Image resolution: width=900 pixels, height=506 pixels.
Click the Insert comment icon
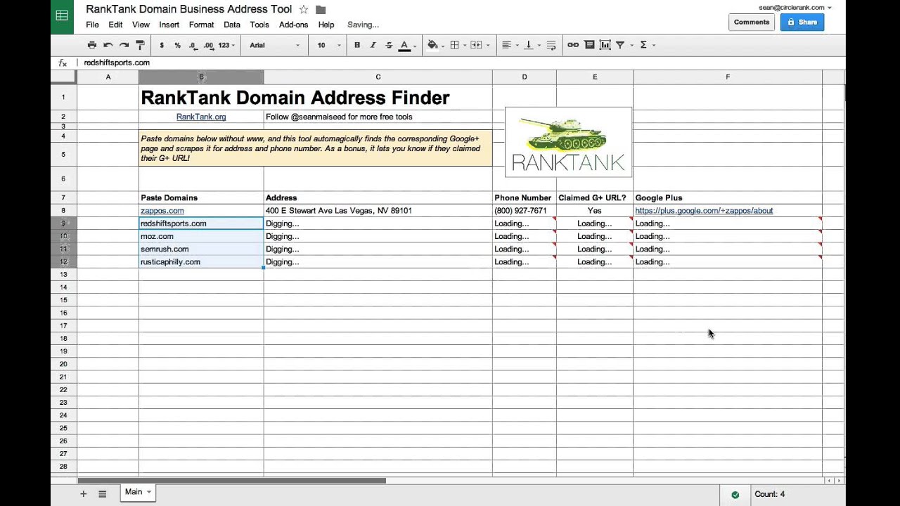coord(589,45)
